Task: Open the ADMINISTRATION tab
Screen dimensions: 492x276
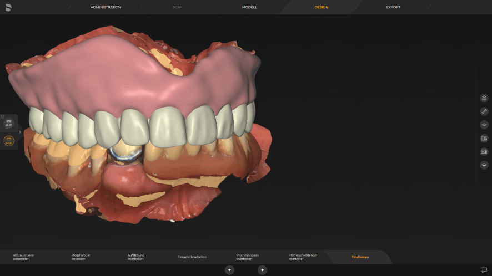Action: 106,7
